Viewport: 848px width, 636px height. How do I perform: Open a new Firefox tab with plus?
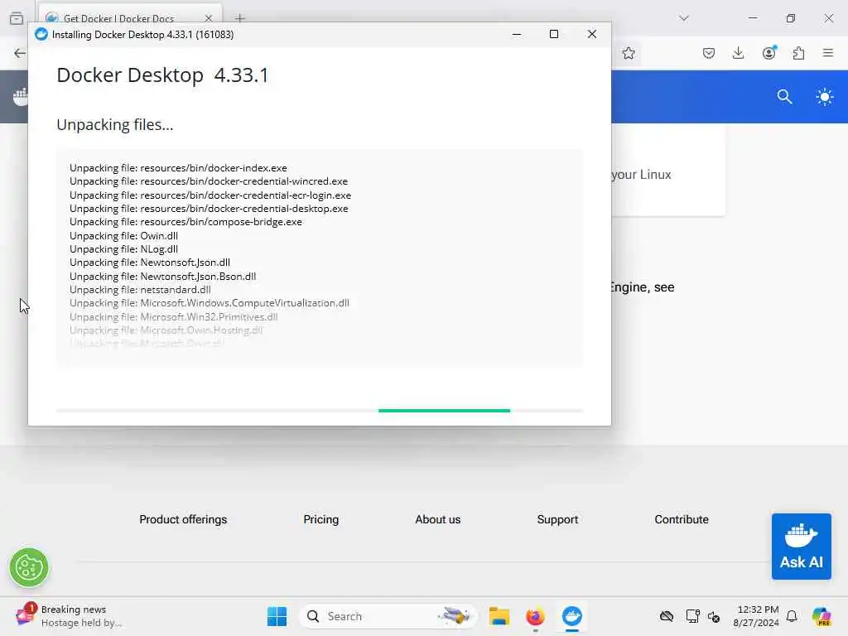239,18
